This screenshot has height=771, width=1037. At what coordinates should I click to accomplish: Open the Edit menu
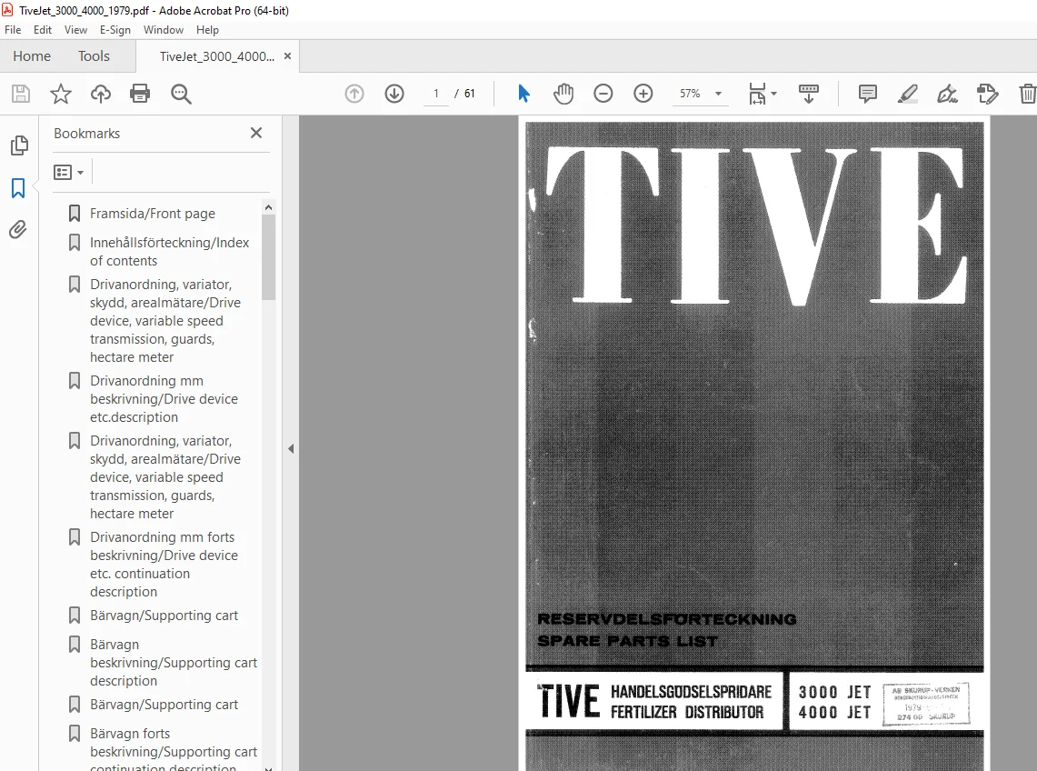point(43,30)
